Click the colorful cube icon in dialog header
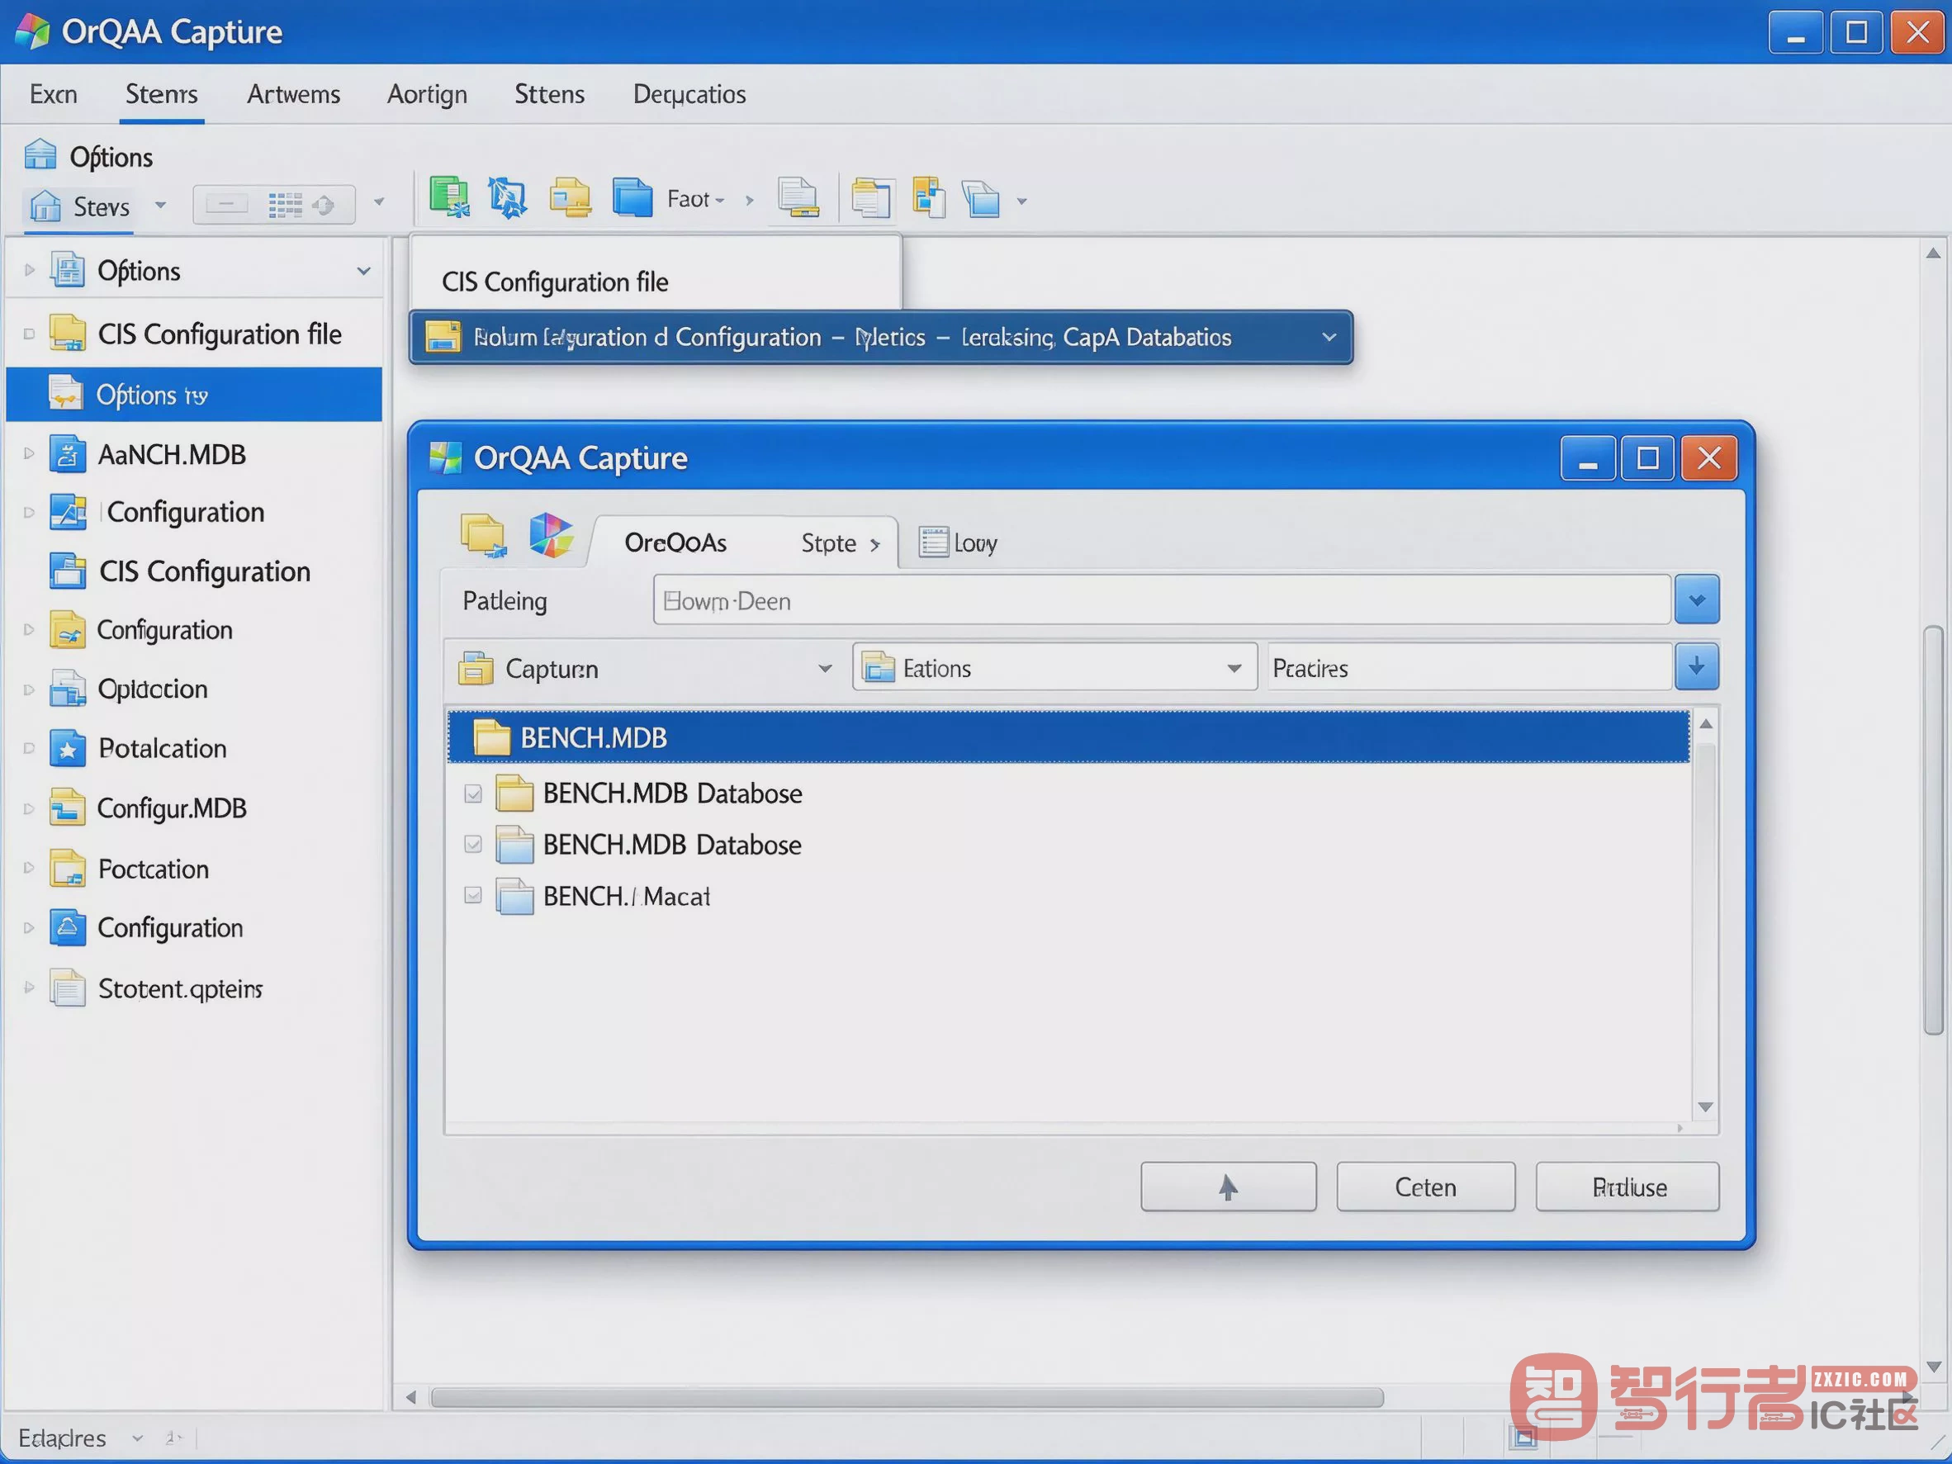 (551, 535)
